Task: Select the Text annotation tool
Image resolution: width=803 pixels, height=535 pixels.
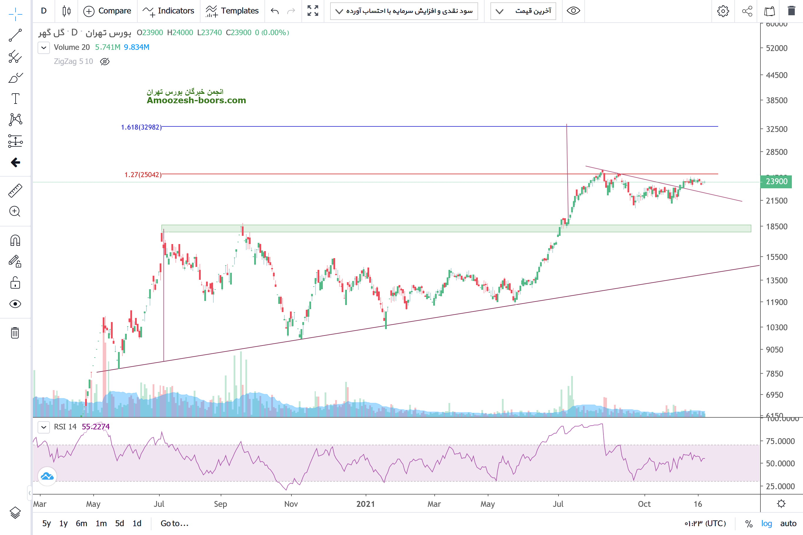Action: coord(15,99)
